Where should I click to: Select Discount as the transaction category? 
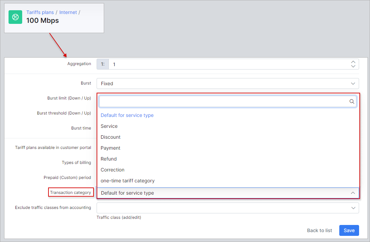coord(111,137)
